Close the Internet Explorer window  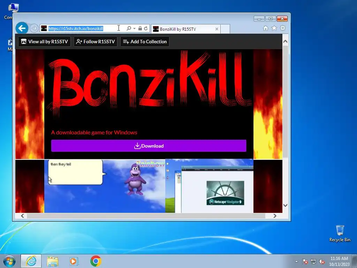[282, 19]
